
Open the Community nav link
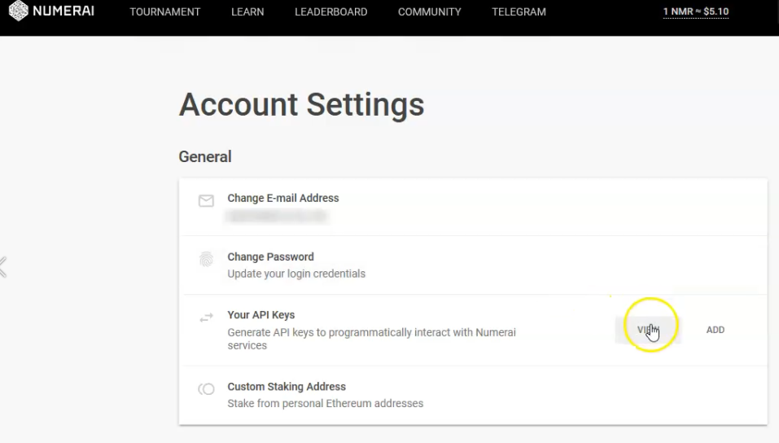(429, 12)
